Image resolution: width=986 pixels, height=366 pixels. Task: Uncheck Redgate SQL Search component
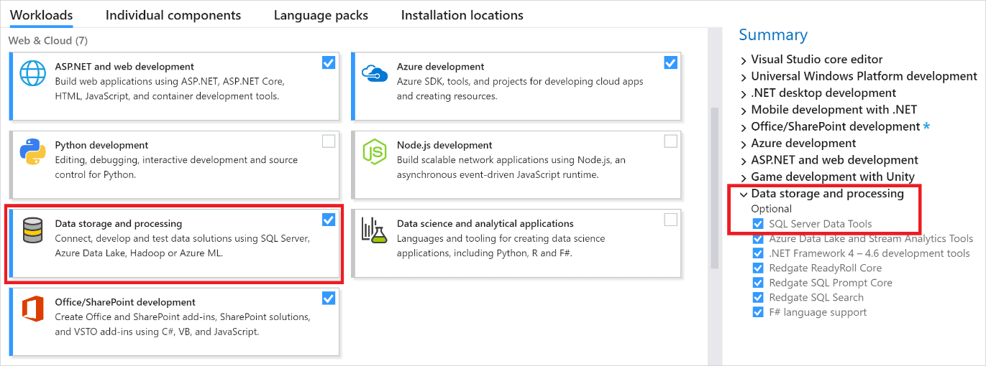pyautogui.click(x=758, y=297)
